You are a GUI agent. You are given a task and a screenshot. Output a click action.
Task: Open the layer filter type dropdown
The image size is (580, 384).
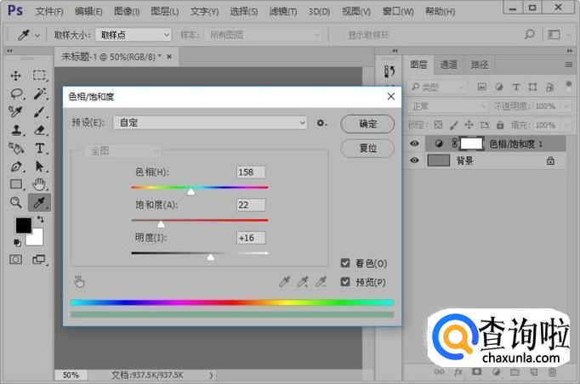tap(437, 87)
